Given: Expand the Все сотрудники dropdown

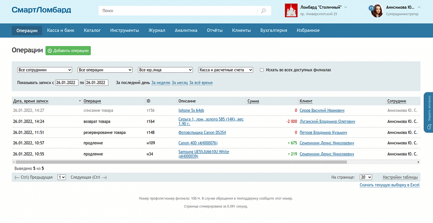Looking at the screenshot, I should [x=45, y=70].
